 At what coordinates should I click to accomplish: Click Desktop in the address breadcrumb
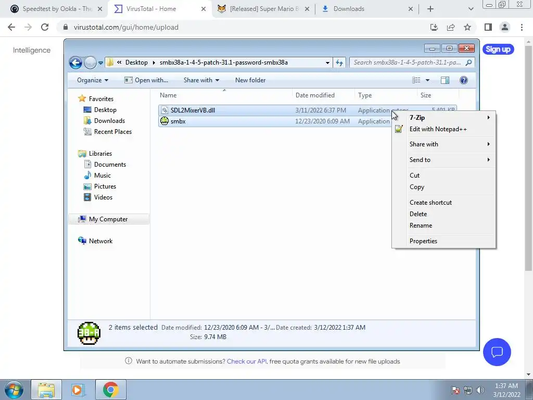[136, 63]
